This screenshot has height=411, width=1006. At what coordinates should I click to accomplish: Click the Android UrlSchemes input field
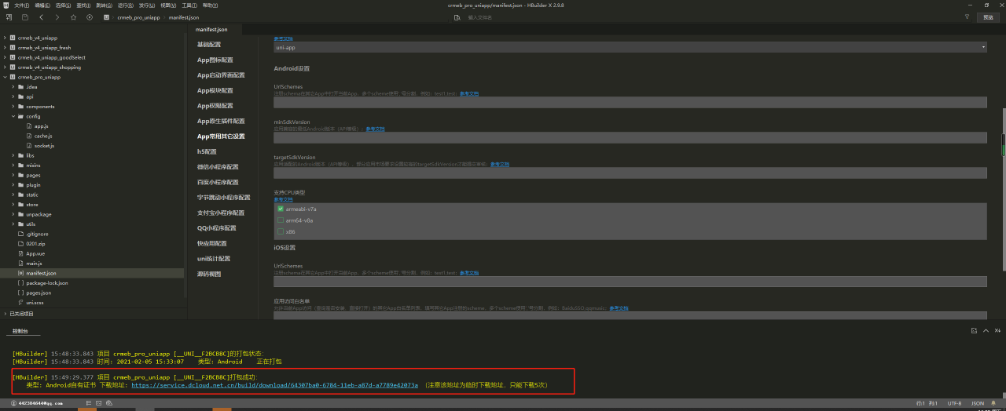coord(630,102)
